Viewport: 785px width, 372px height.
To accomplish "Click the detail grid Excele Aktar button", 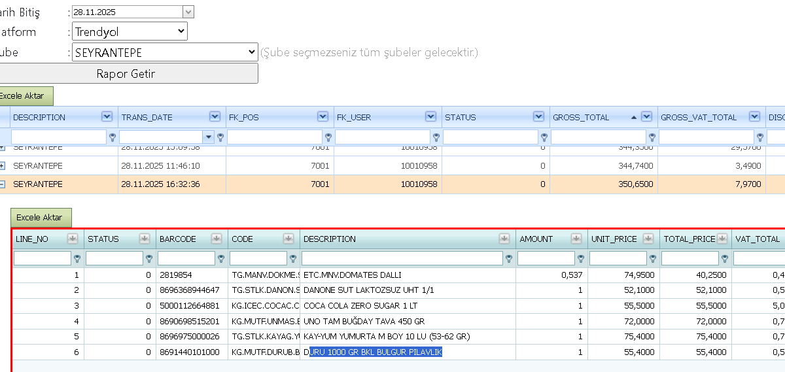I will click(x=41, y=218).
